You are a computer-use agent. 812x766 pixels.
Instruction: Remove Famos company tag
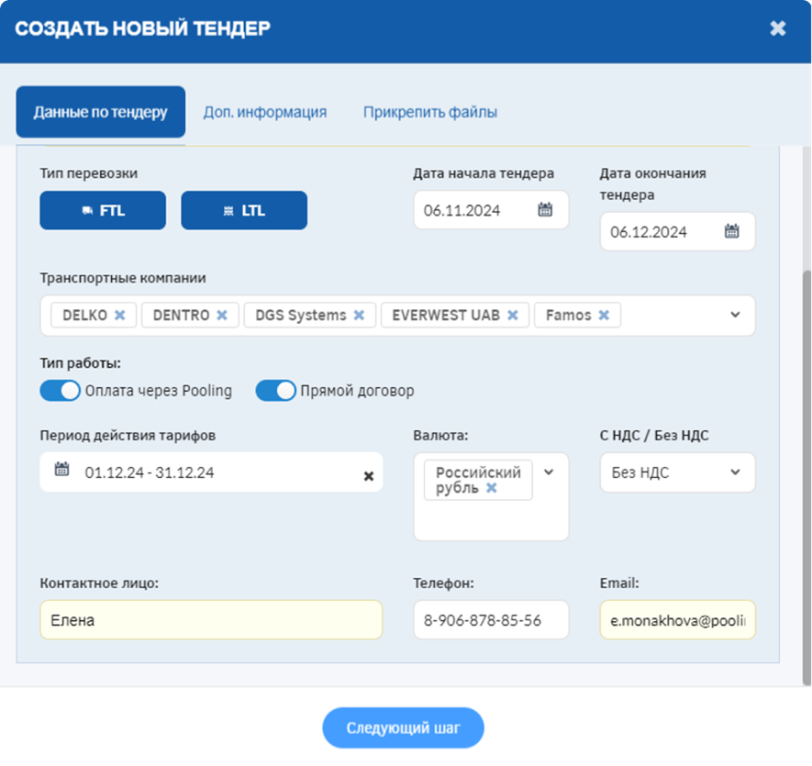(x=604, y=315)
